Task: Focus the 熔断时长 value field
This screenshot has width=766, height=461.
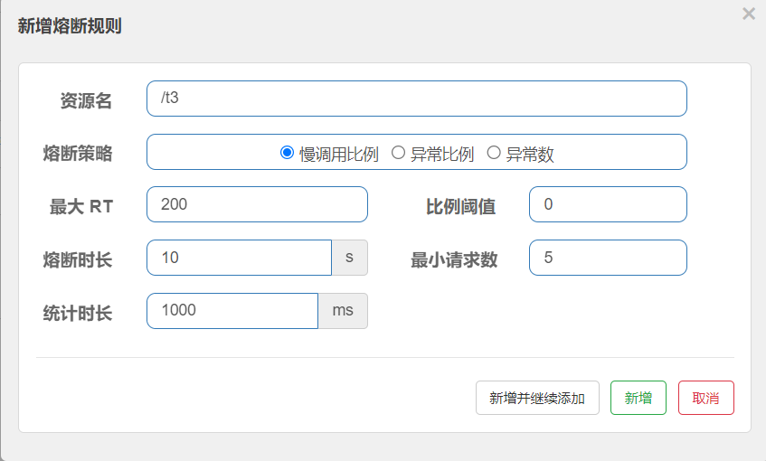Action: [x=239, y=258]
